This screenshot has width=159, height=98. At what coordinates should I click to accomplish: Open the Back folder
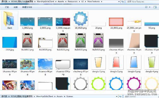coord(10,20)
